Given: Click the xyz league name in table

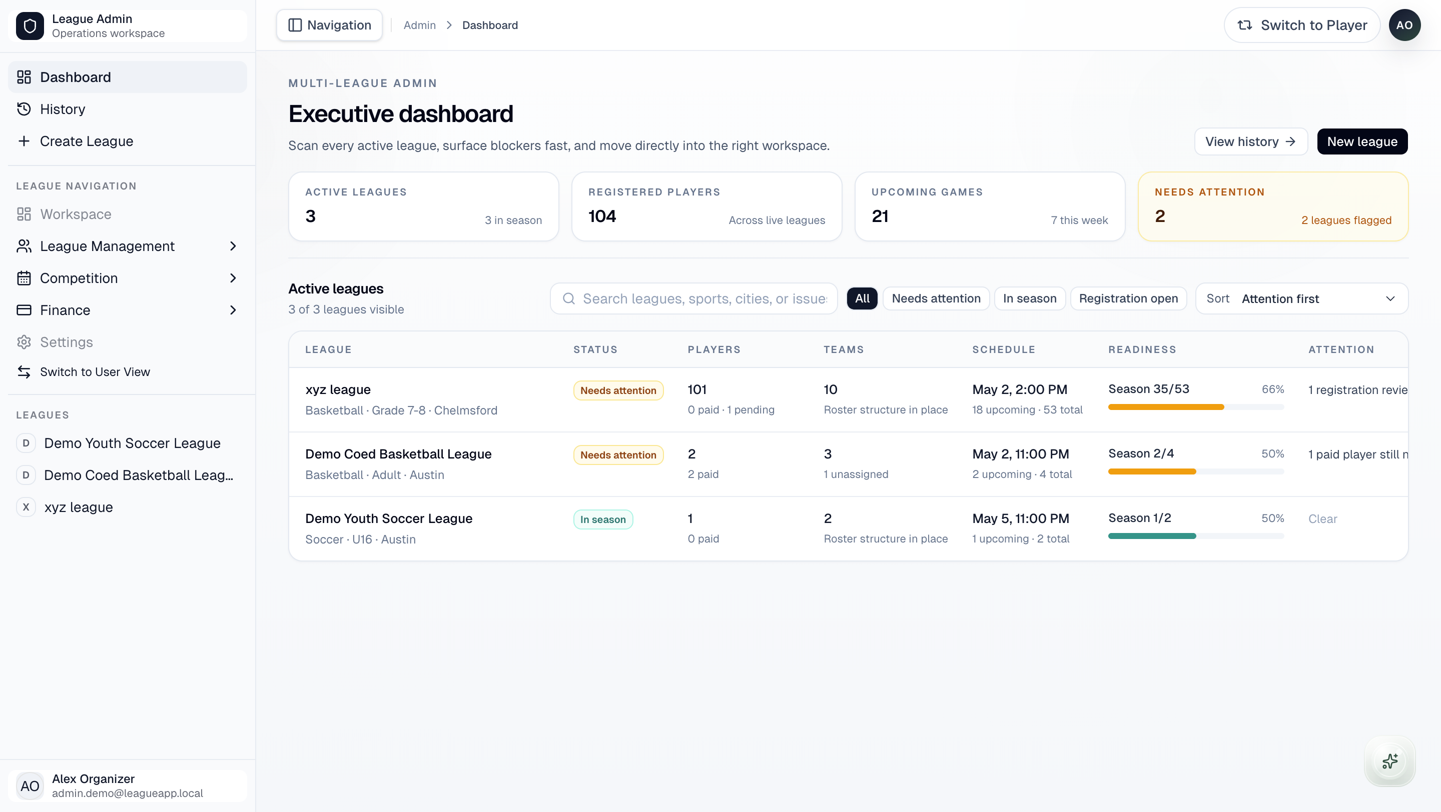Looking at the screenshot, I should click(338, 389).
